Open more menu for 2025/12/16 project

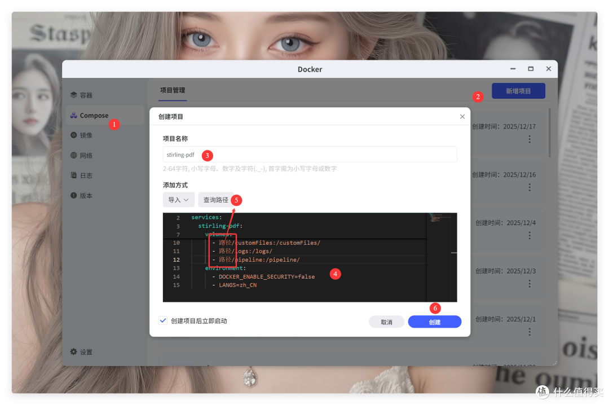tap(529, 187)
